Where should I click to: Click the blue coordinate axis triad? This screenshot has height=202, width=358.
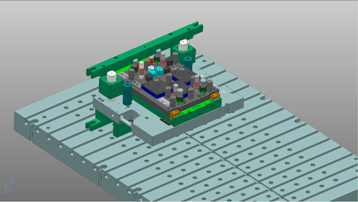pyautogui.click(x=8, y=187)
